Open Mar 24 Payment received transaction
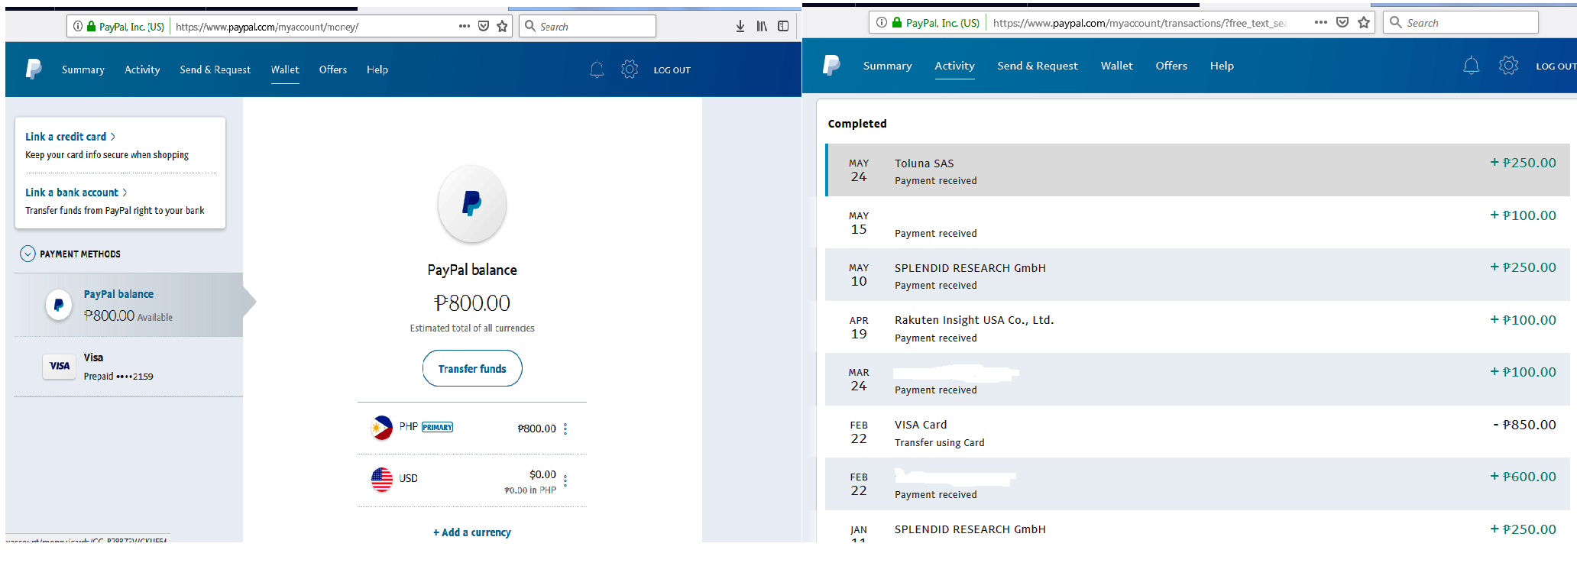This screenshot has width=1577, height=579. tap(1198, 379)
